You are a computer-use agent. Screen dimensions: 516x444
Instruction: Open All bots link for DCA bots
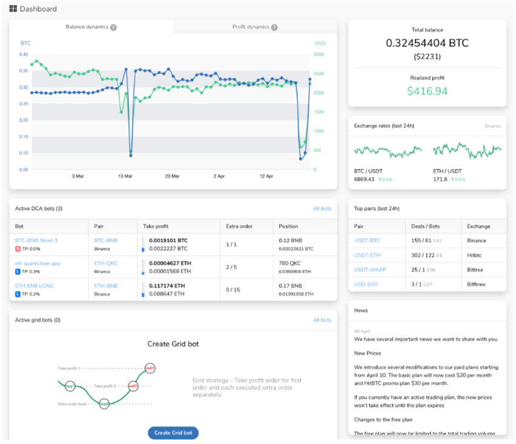click(322, 208)
